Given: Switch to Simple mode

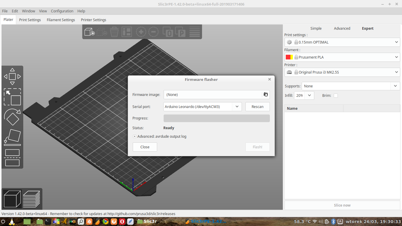Looking at the screenshot, I should tap(316, 29).
